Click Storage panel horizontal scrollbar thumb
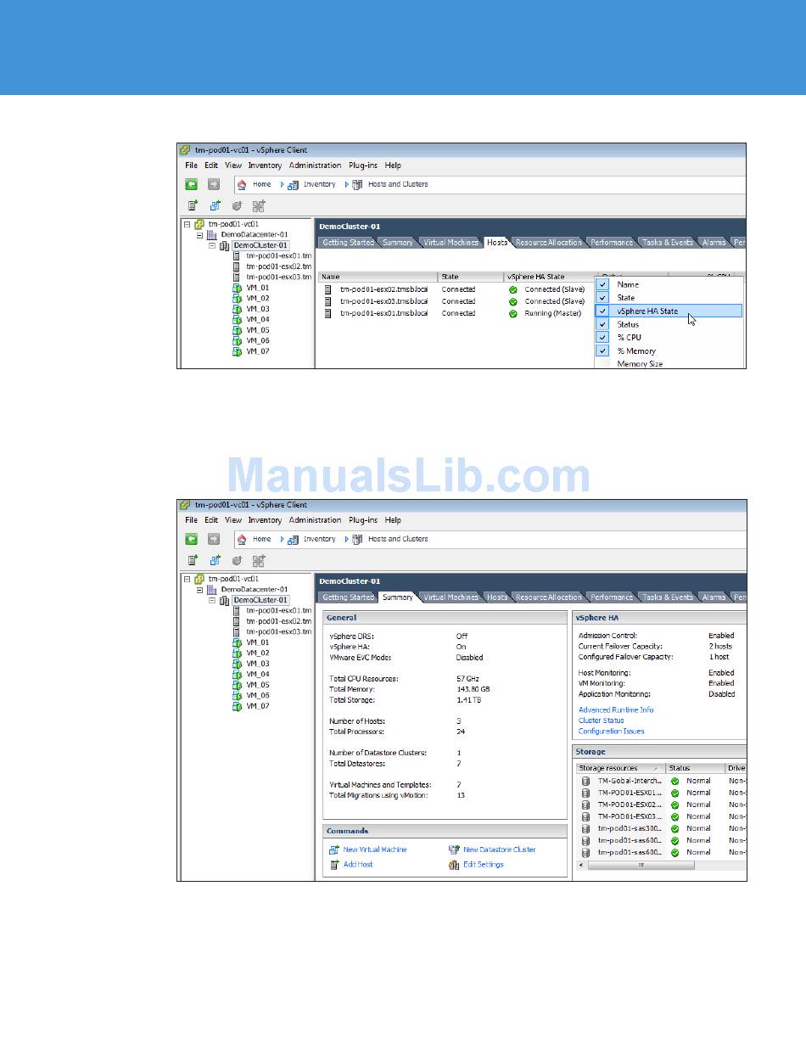This screenshot has width=806, height=1043. point(641,865)
